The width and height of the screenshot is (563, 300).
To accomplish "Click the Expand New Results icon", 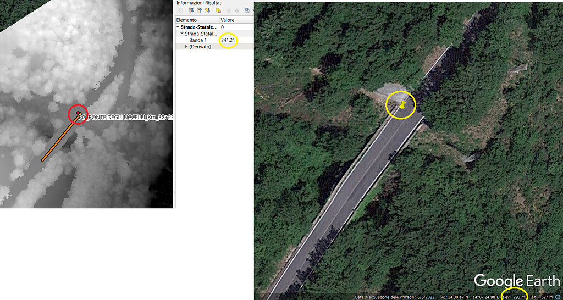I will click(208, 10).
